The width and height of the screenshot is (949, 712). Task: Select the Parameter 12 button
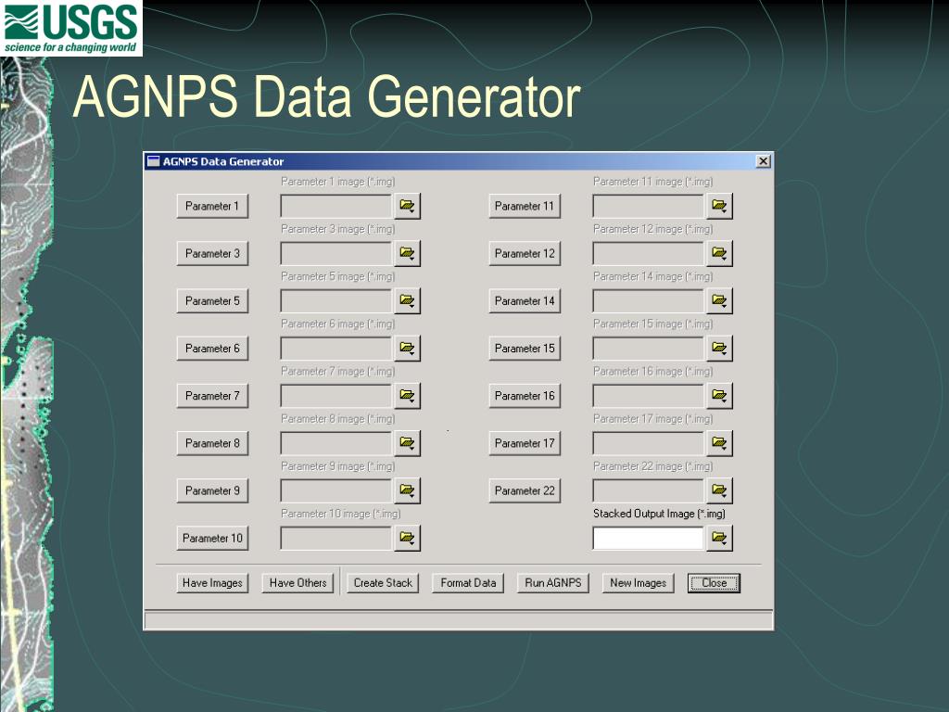tap(525, 253)
